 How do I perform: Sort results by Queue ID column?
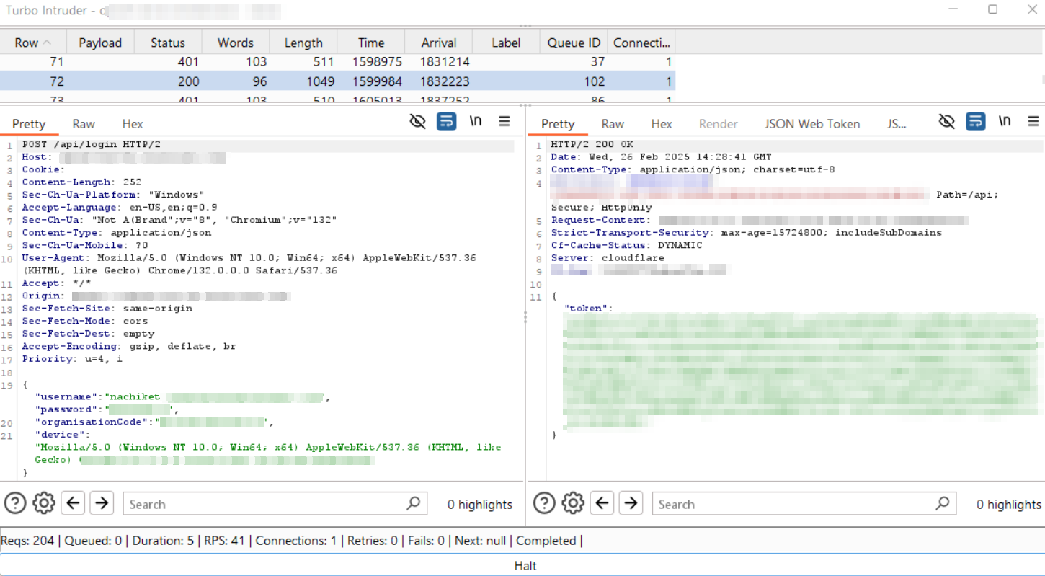[574, 43]
